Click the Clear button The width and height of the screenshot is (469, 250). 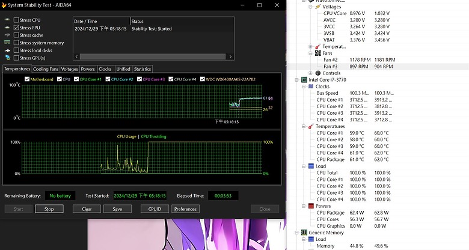click(87, 209)
